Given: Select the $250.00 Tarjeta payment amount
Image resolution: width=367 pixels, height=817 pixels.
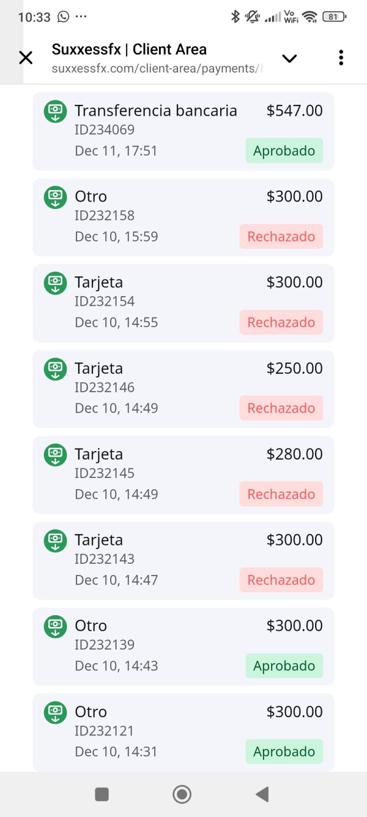Looking at the screenshot, I should tap(294, 368).
